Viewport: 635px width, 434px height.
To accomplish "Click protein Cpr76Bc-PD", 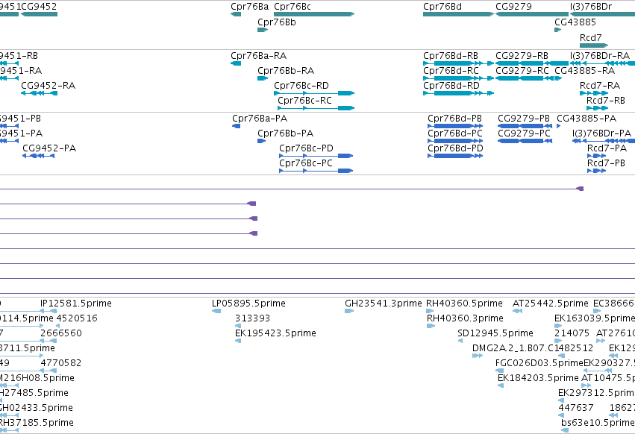I will (x=316, y=156).
